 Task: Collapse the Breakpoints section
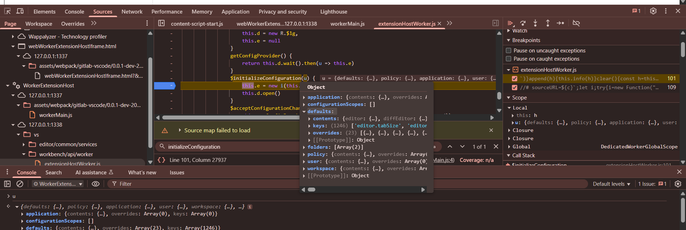point(509,40)
